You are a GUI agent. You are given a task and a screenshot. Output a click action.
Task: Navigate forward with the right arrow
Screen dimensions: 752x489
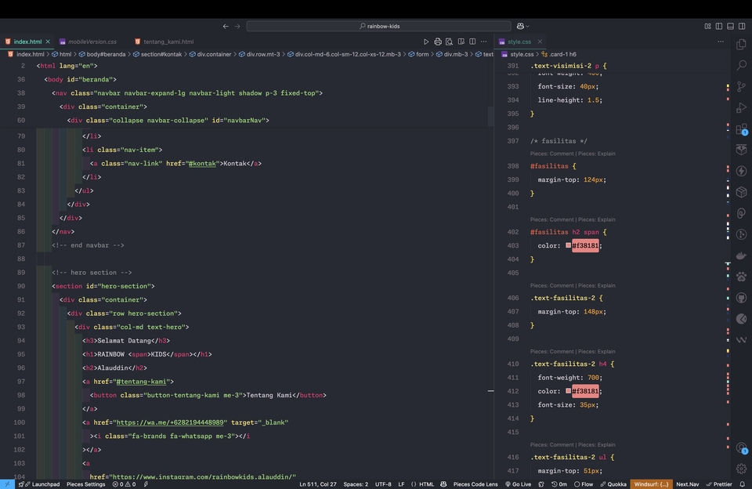pos(237,27)
